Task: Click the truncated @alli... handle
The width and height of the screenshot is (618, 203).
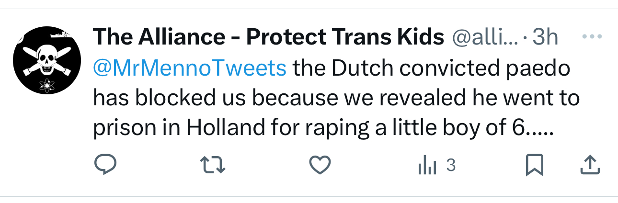Action: pyautogui.click(x=485, y=37)
